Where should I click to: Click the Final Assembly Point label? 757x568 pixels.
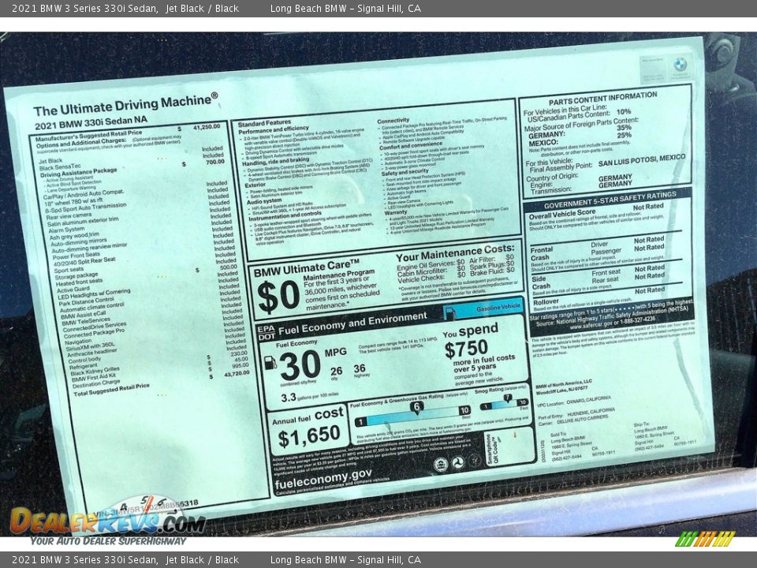coord(561,168)
